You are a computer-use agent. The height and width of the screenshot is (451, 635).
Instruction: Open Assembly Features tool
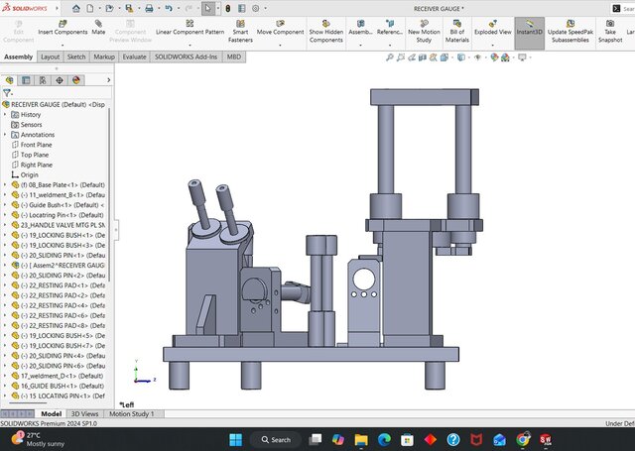pyautogui.click(x=360, y=28)
